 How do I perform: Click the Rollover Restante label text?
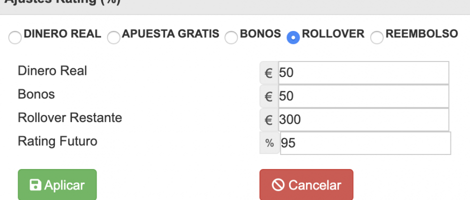click(x=70, y=118)
